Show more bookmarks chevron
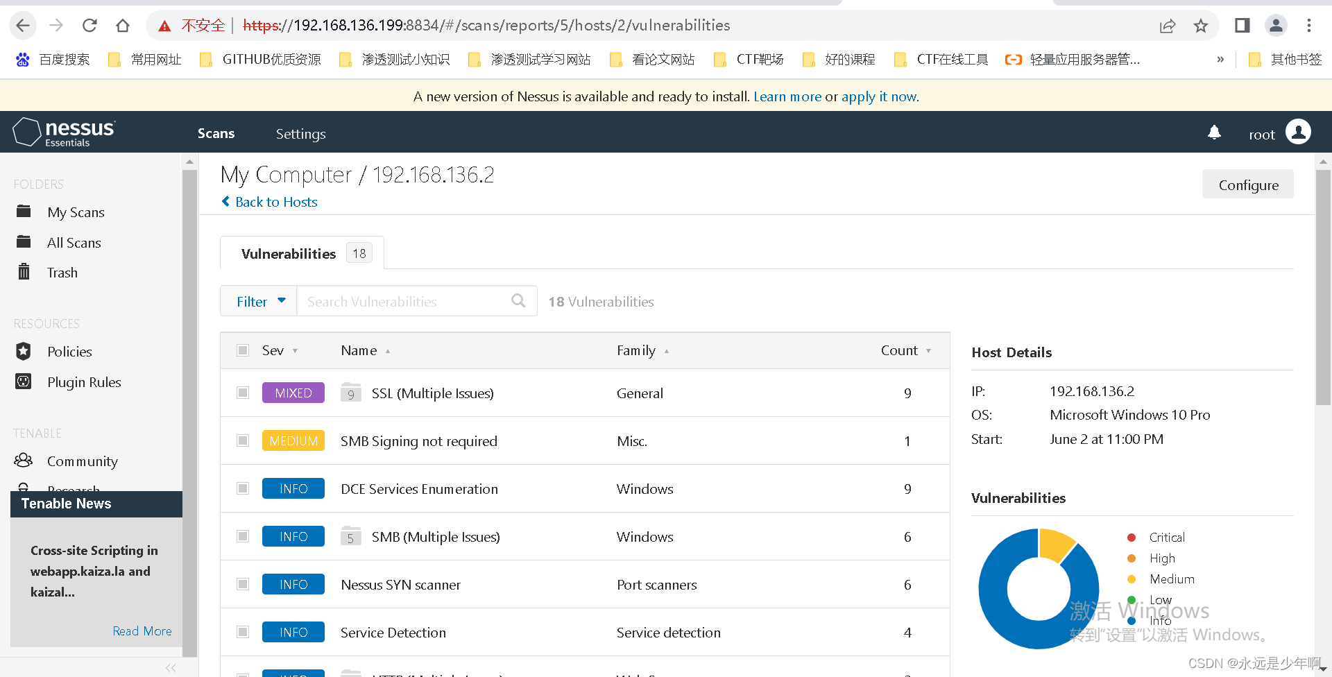The width and height of the screenshot is (1332, 677). [x=1220, y=60]
